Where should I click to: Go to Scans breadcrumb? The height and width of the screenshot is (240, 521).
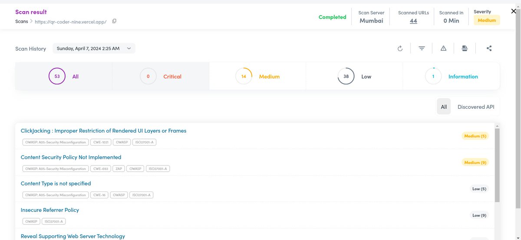coord(21,21)
